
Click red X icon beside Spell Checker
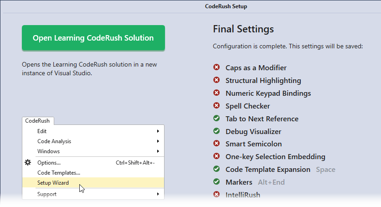click(x=216, y=106)
